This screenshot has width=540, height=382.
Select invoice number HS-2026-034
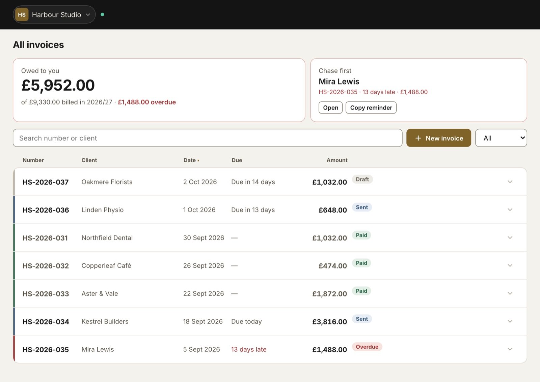(46, 322)
